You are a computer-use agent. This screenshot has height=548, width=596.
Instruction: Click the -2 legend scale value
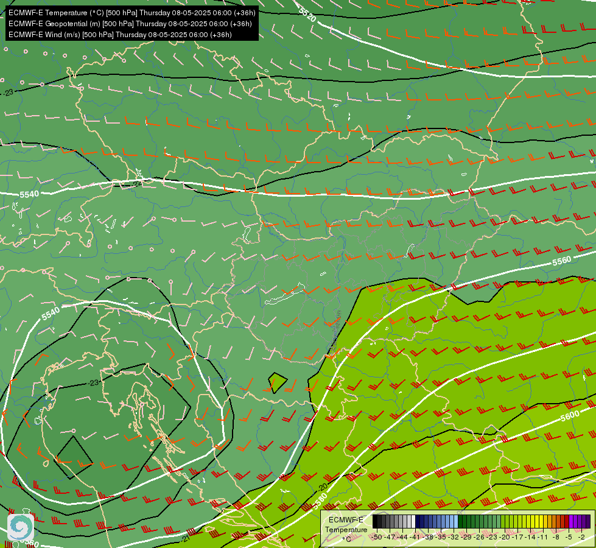(x=581, y=537)
